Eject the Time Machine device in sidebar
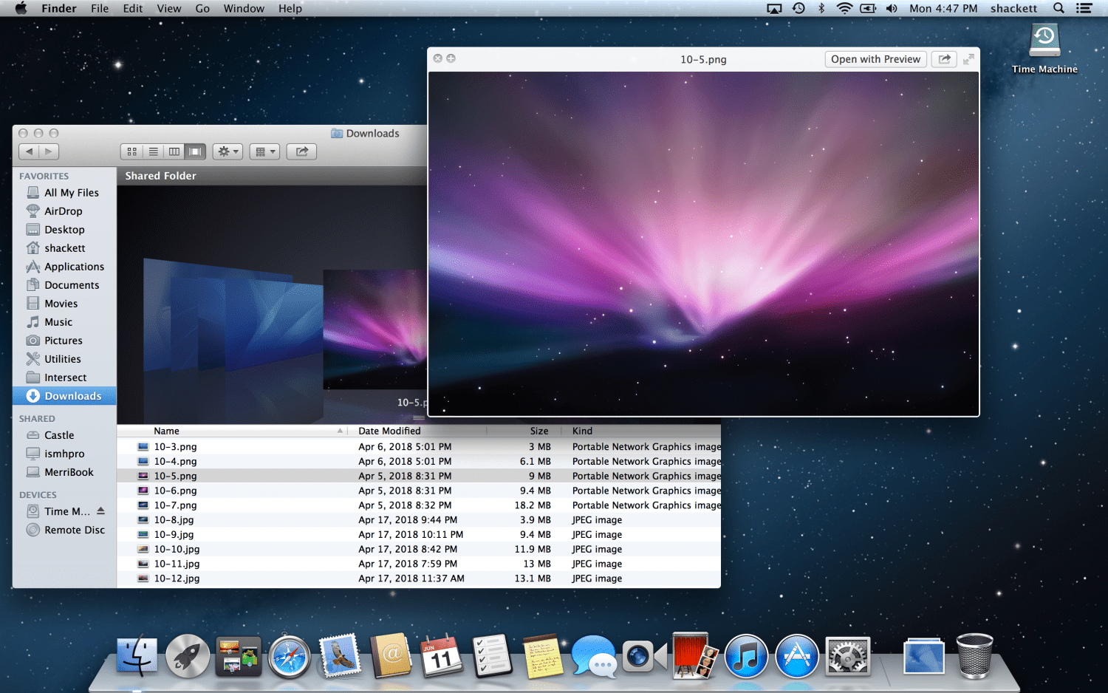This screenshot has width=1108, height=693. (100, 511)
